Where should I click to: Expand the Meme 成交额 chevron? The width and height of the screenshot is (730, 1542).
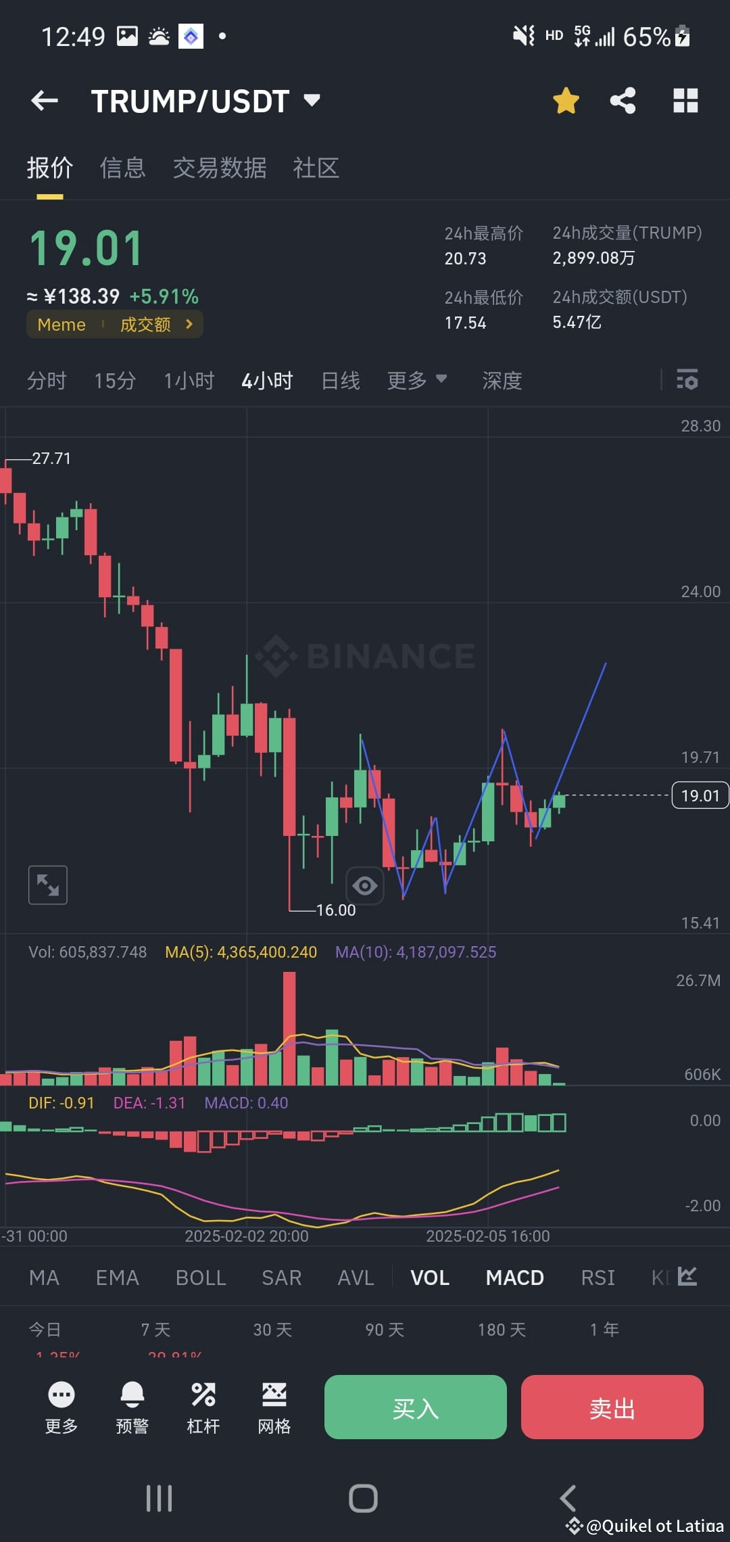(x=189, y=324)
